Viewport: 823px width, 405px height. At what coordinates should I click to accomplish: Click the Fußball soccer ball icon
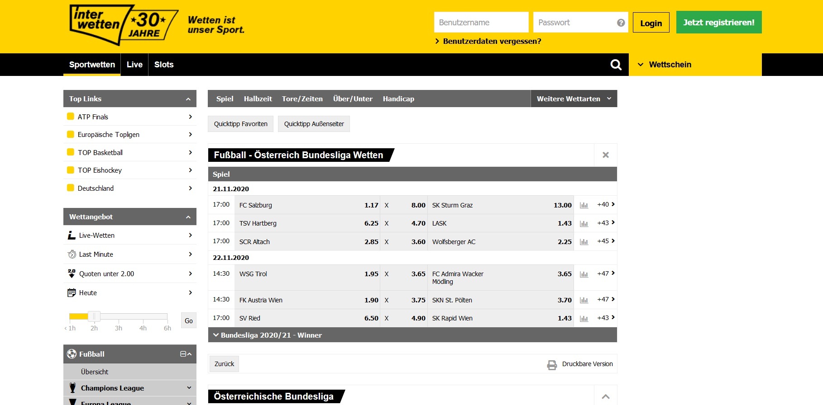pyautogui.click(x=72, y=354)
